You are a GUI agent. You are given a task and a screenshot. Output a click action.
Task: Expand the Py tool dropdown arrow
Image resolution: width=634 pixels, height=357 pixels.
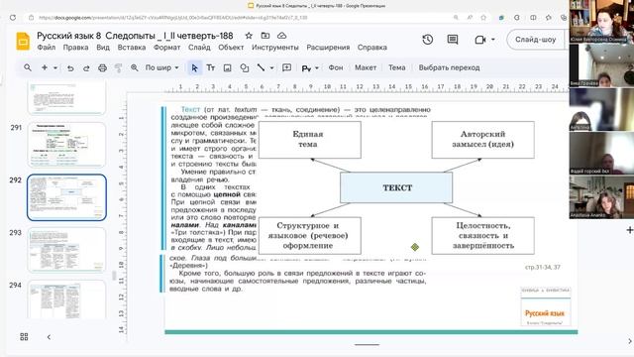tap(317, 68)
